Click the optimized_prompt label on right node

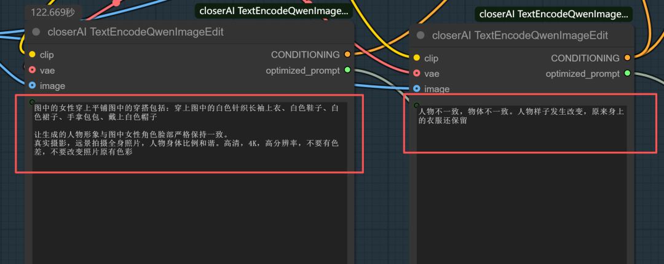583,74
